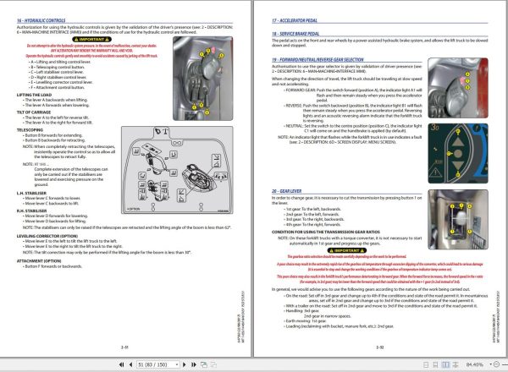Click the 84.40% zoom percentage value
Screen dimensions: 508x372
[474, 365]
